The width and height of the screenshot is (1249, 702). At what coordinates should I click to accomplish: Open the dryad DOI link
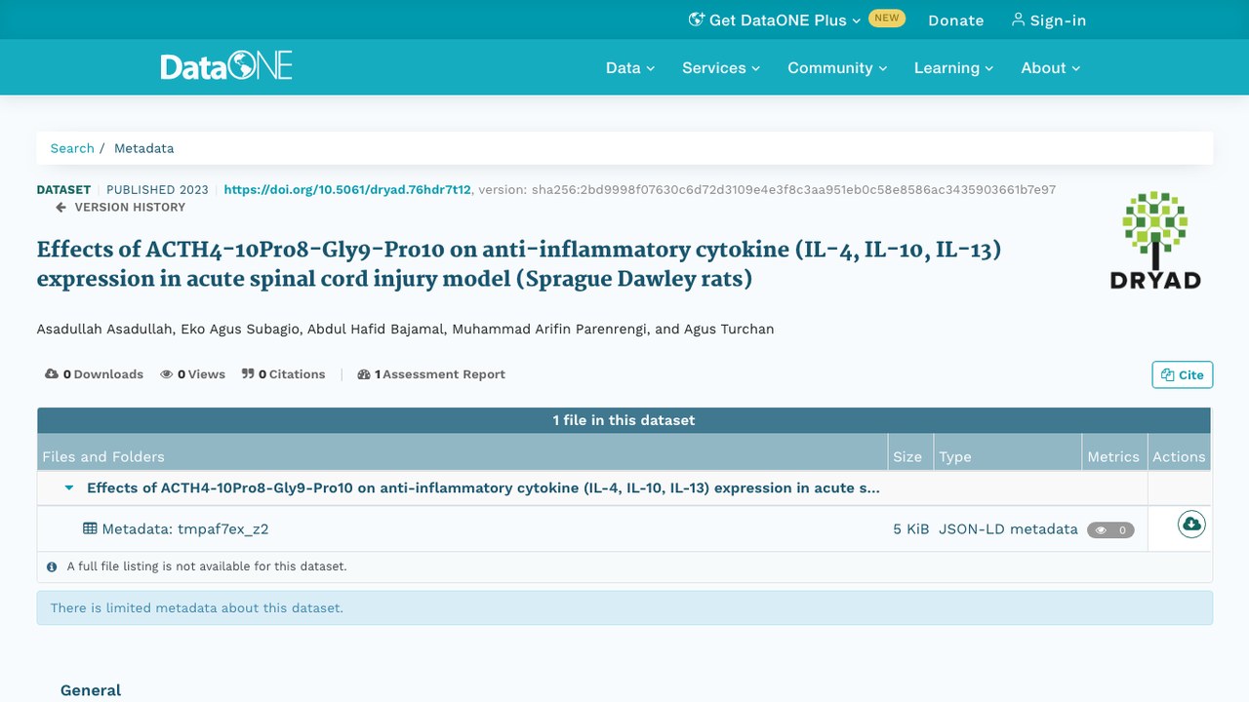coord(347,189)
